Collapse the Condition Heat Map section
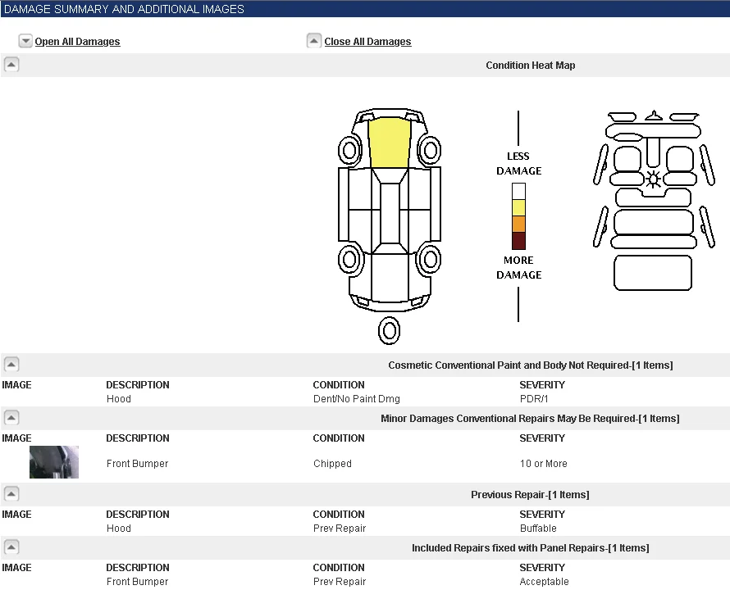The height and width of the screenshot is (599, 730). click(11, 64)
